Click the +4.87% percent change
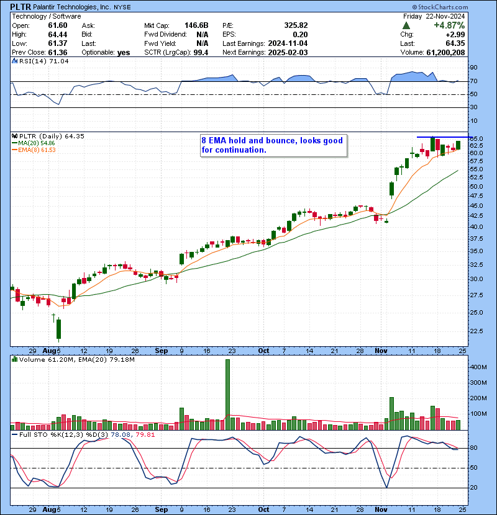The width and height of the screenshot is (497, 515). pyautogui.click(x=449, y=25)
